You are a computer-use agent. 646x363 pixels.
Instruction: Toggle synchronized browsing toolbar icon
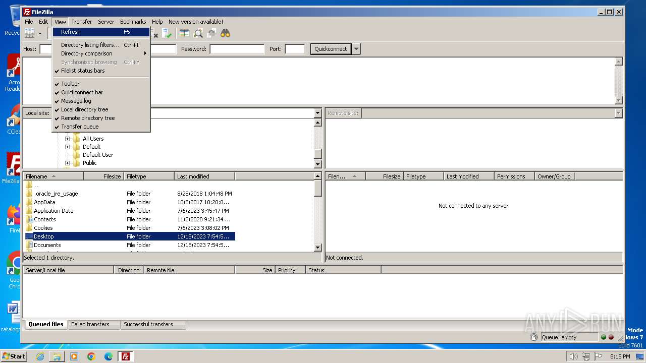click(x=212, y=33)
